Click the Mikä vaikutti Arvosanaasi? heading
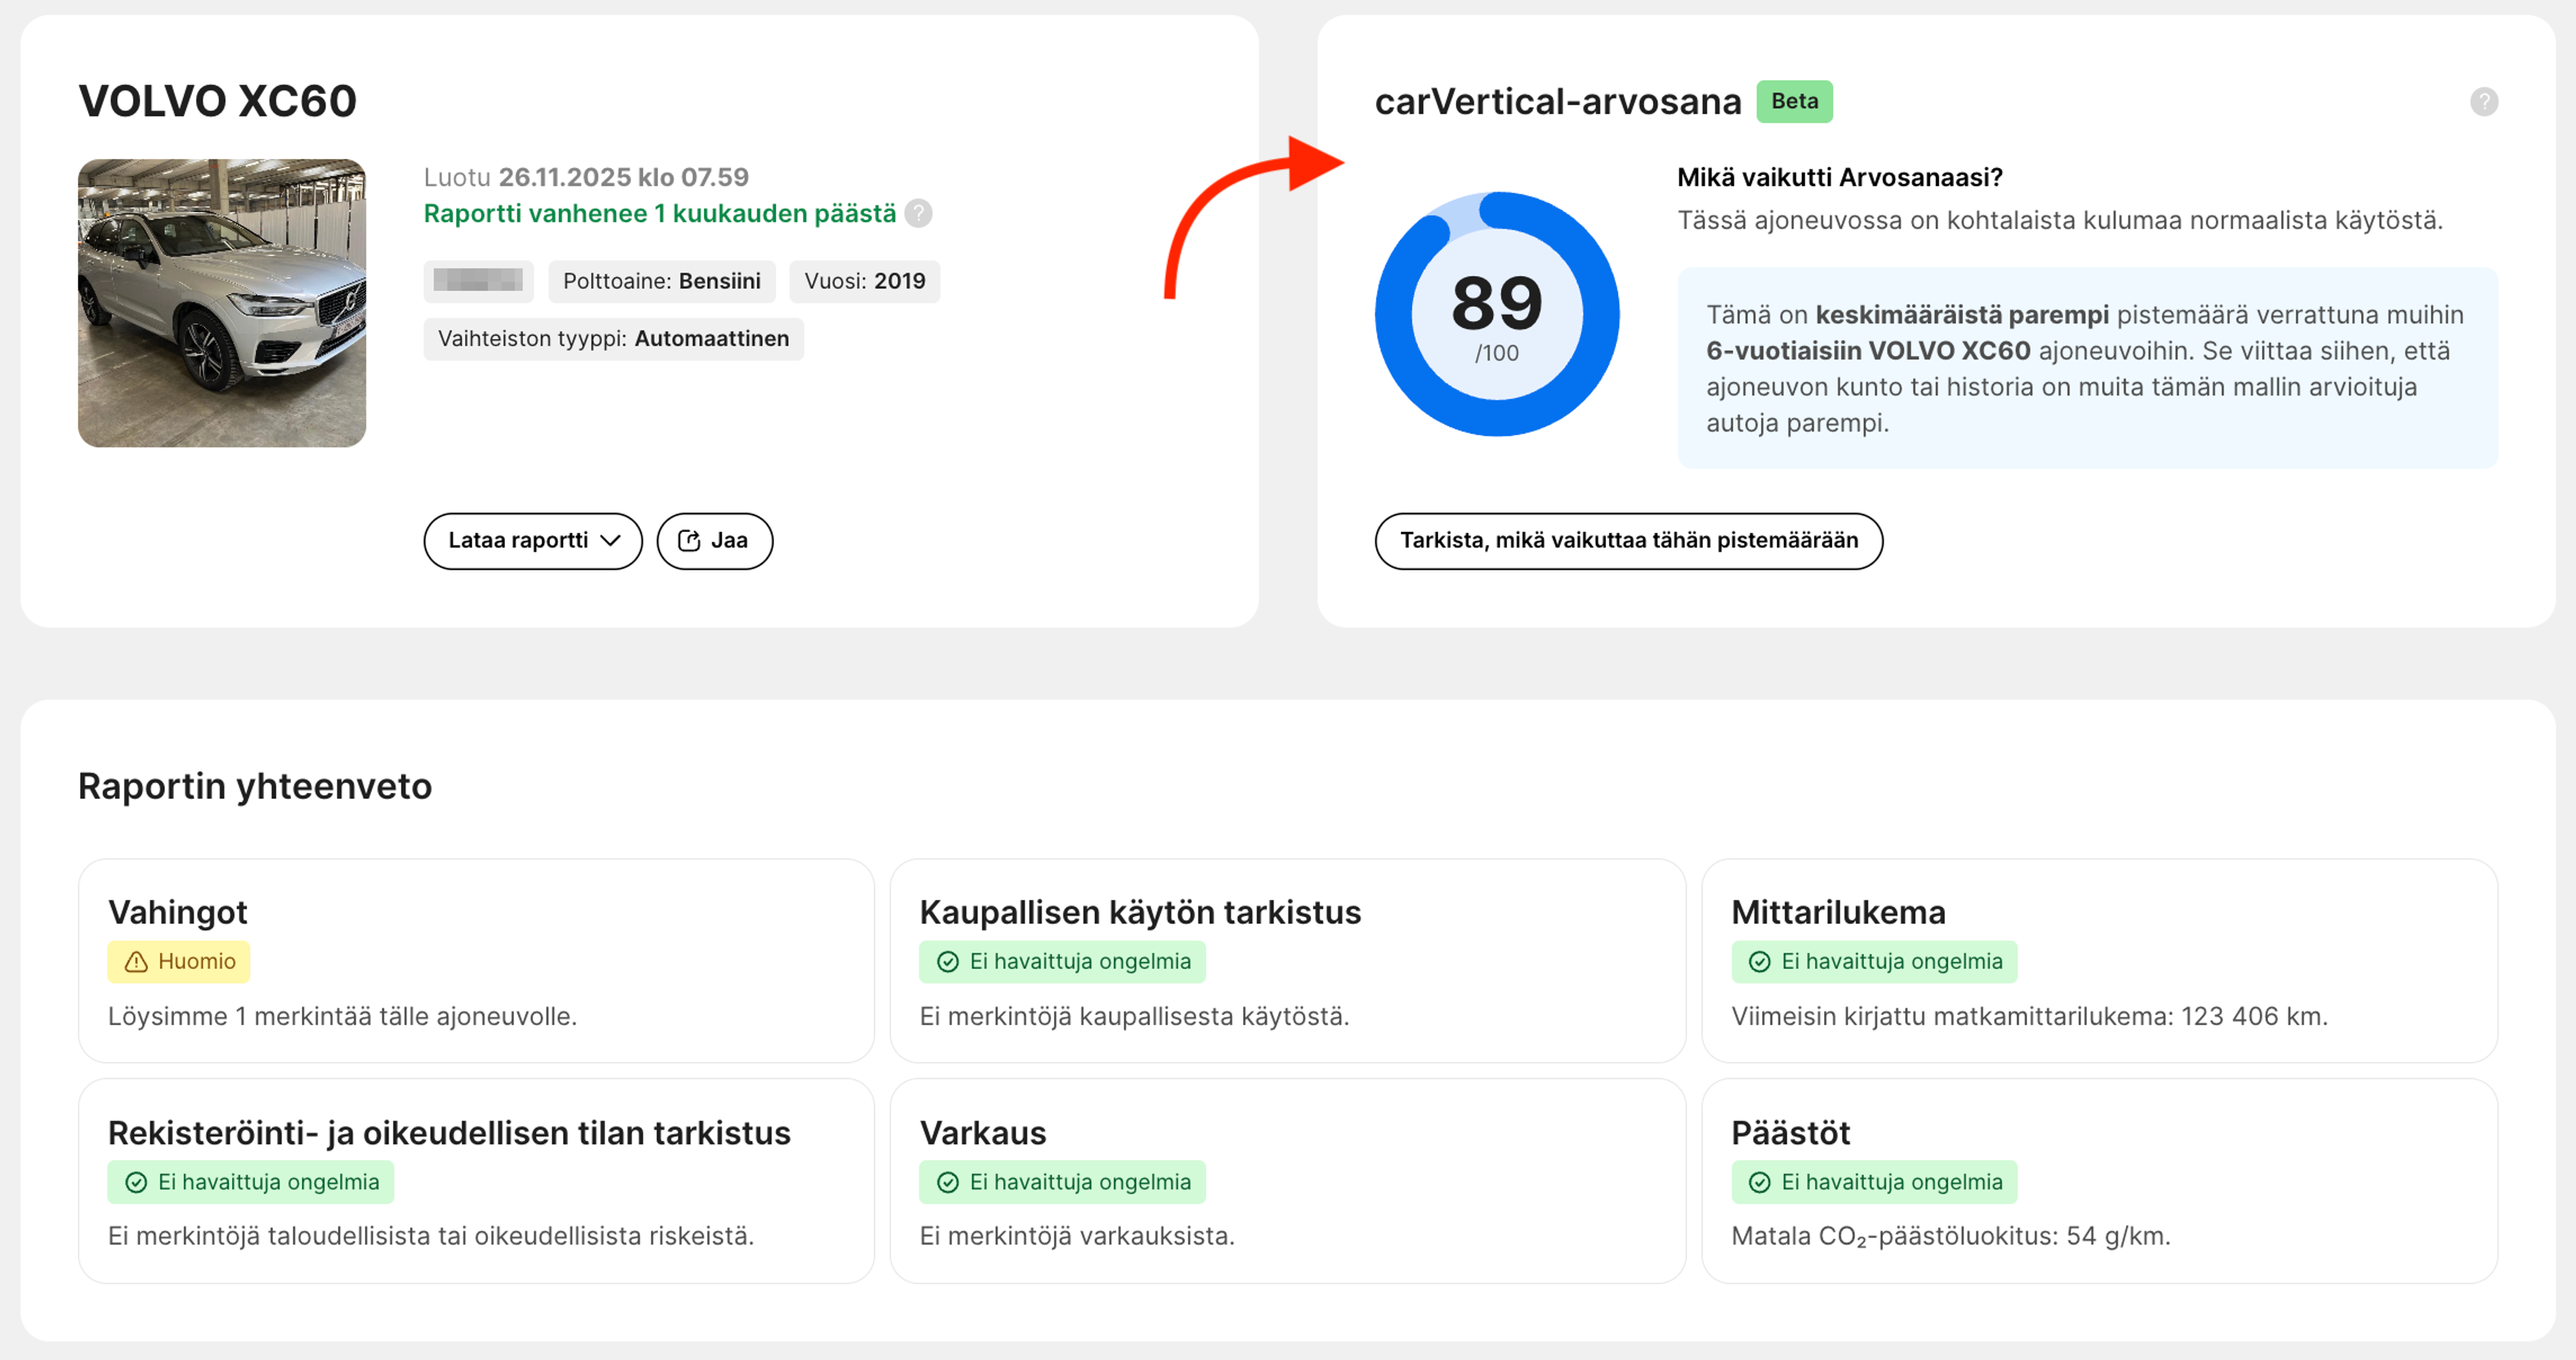This screenshot has height=1360, width=2576. coord(1839,178)
